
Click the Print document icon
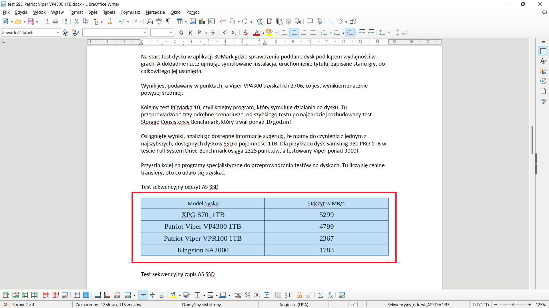pyautogui.click(x=55, y=21)
